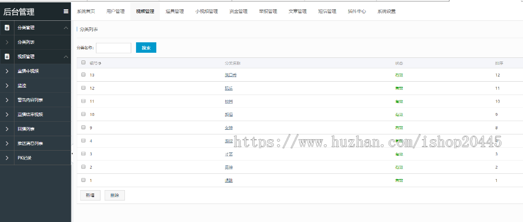The height and width of the screenshot is (222, 523).
Task: Open PK记录 in the sidebar
Action: [24, 158]
